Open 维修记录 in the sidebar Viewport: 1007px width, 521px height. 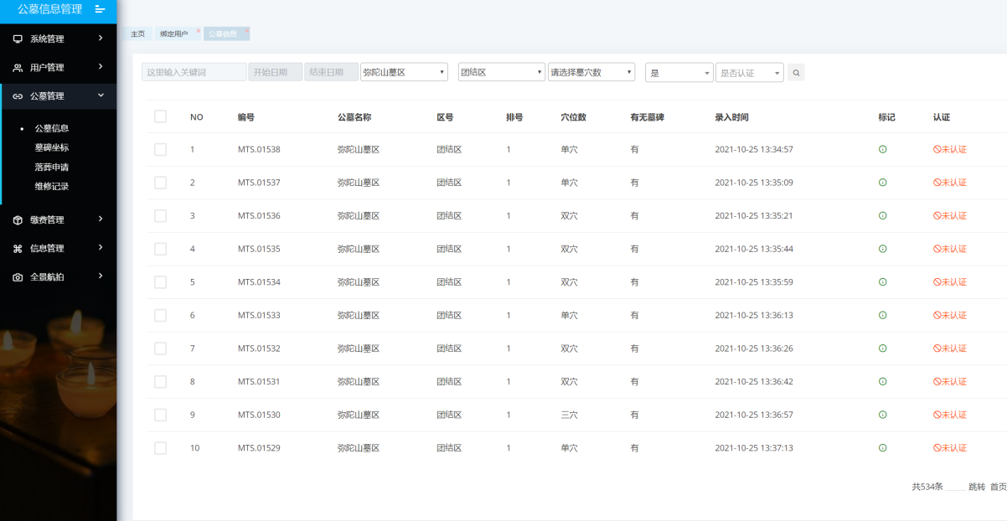click(x=52, y=186)
